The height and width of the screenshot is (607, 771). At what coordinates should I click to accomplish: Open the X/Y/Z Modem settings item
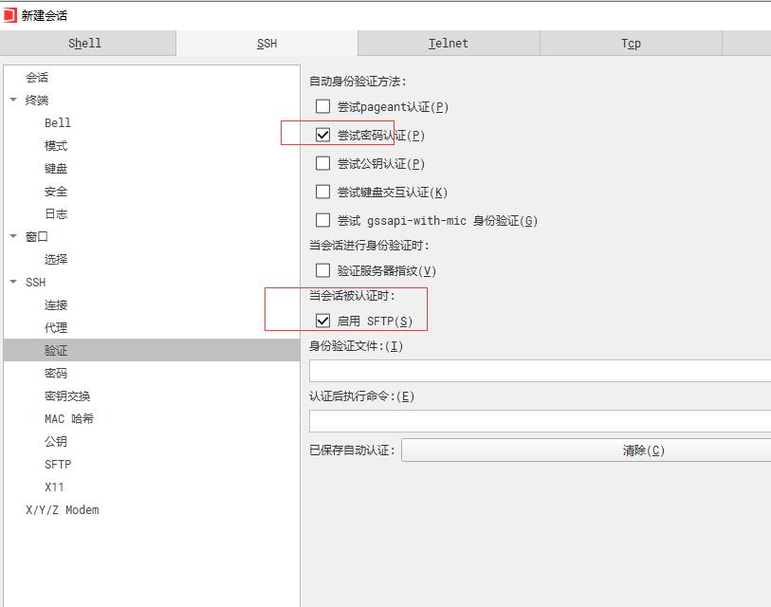coord(62,509)
